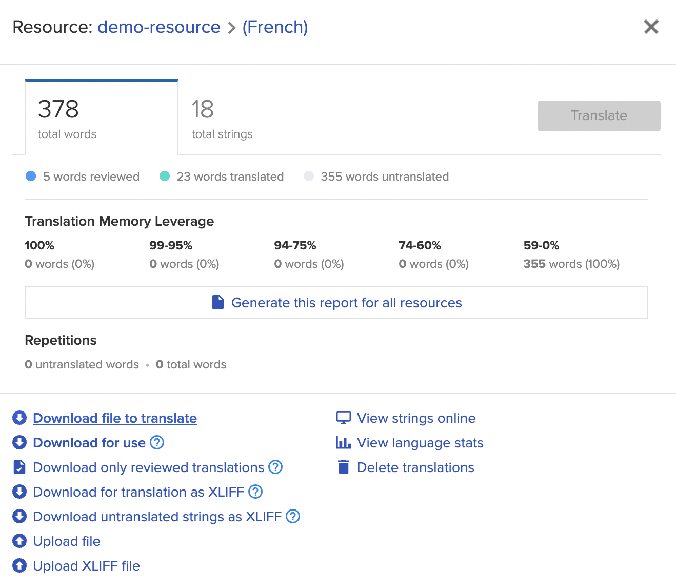Open the View strings online monitor icon
Screen dimensions: 676x588
click(x=343, y=418)
